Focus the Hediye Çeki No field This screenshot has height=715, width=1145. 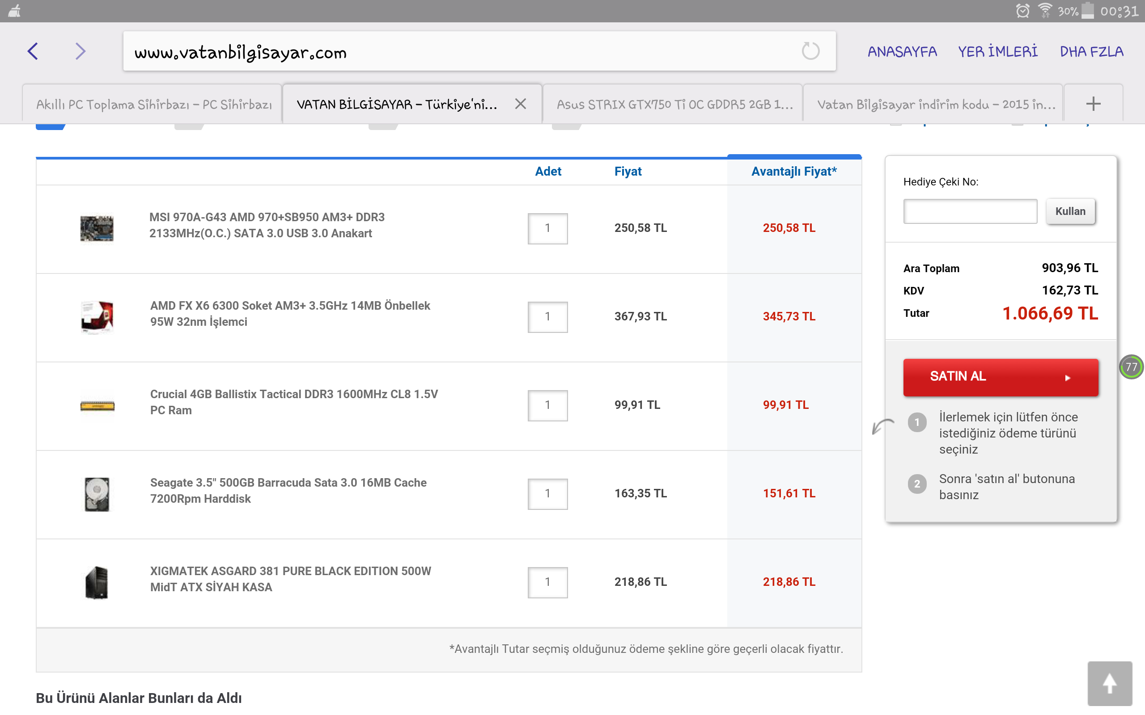pos(970,211)
